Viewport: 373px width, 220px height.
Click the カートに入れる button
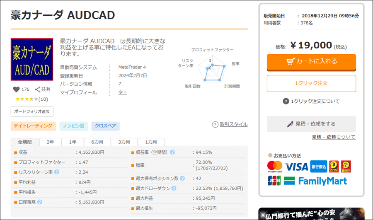pyautogui.click(x=311, y=62)
